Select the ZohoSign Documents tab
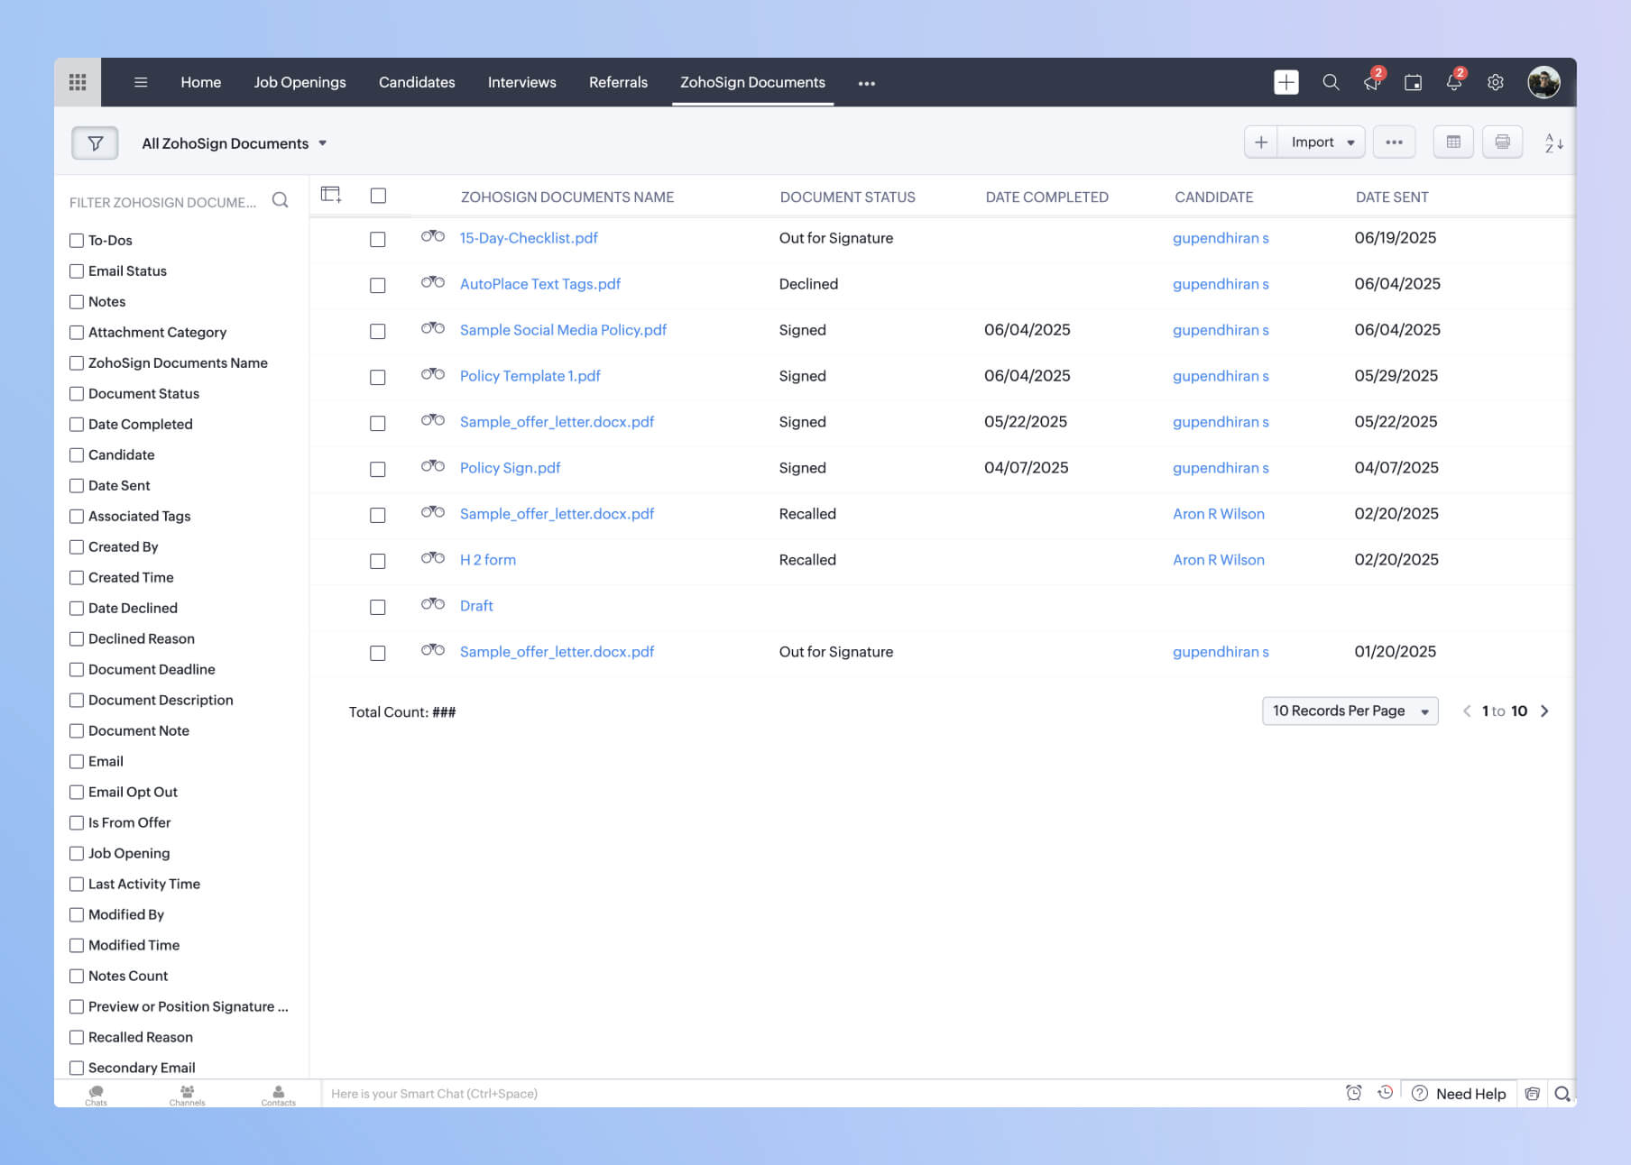Image resolution: width=1631 pixels, height=1165 pixels. tap(752, 82)
